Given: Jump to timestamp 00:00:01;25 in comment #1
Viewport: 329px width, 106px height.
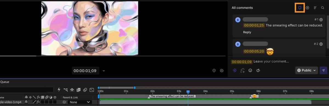Looking at the screenshot, I should click(254, 25).
